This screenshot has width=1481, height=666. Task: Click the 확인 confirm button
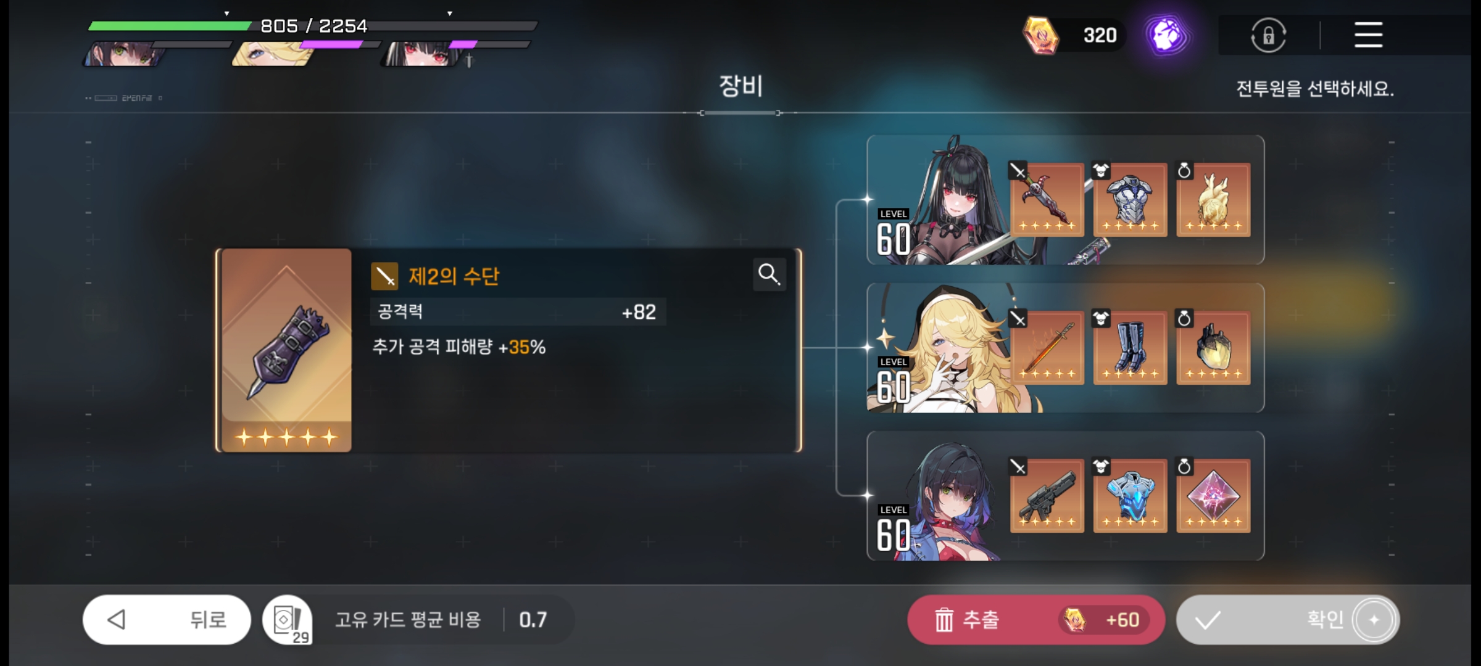pyautogui.click(x=1288, y=620)
